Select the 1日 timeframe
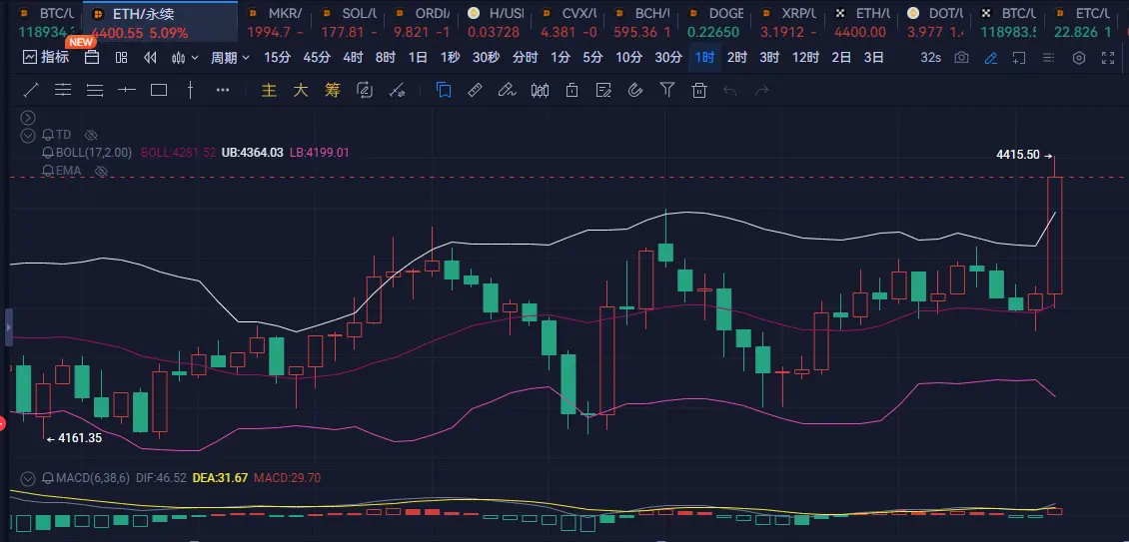 (418, 58)
